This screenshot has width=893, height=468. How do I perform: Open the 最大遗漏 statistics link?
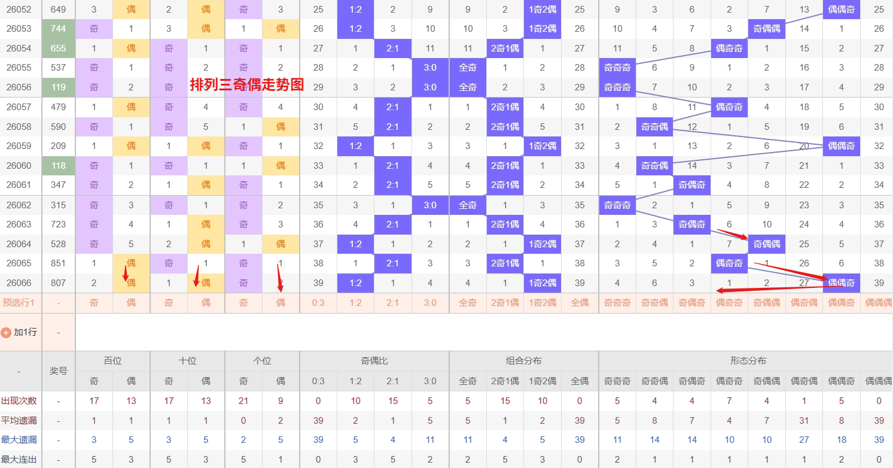(20, 439)
